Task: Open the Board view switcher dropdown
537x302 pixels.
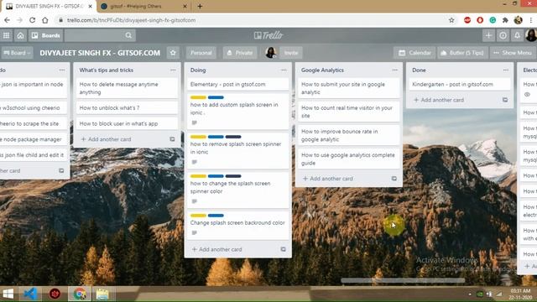Action: click(17, 53)
